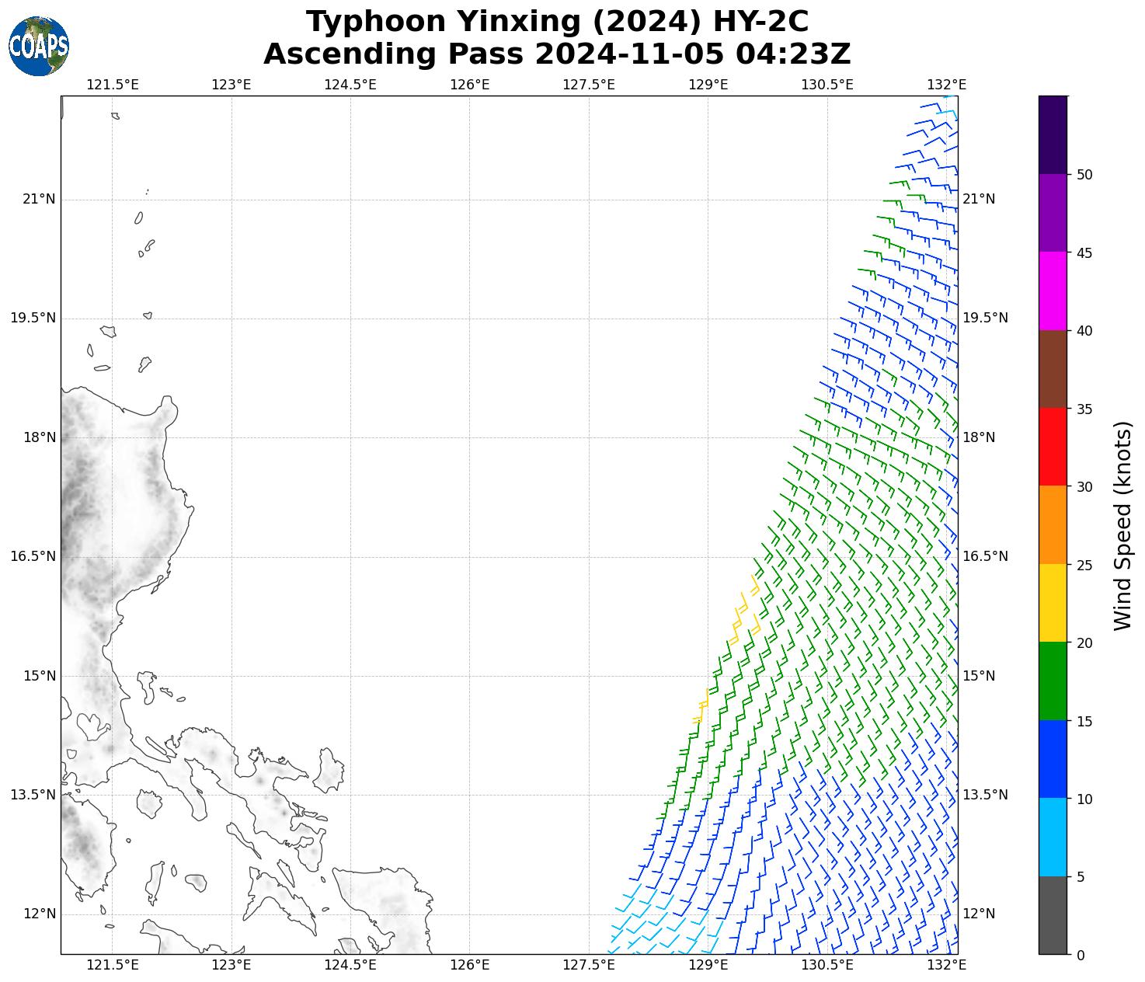Screen dimensions: 1145x982
Task: Click the orange 25–30 knots colorbar segment
Action: coord(1053,524)
